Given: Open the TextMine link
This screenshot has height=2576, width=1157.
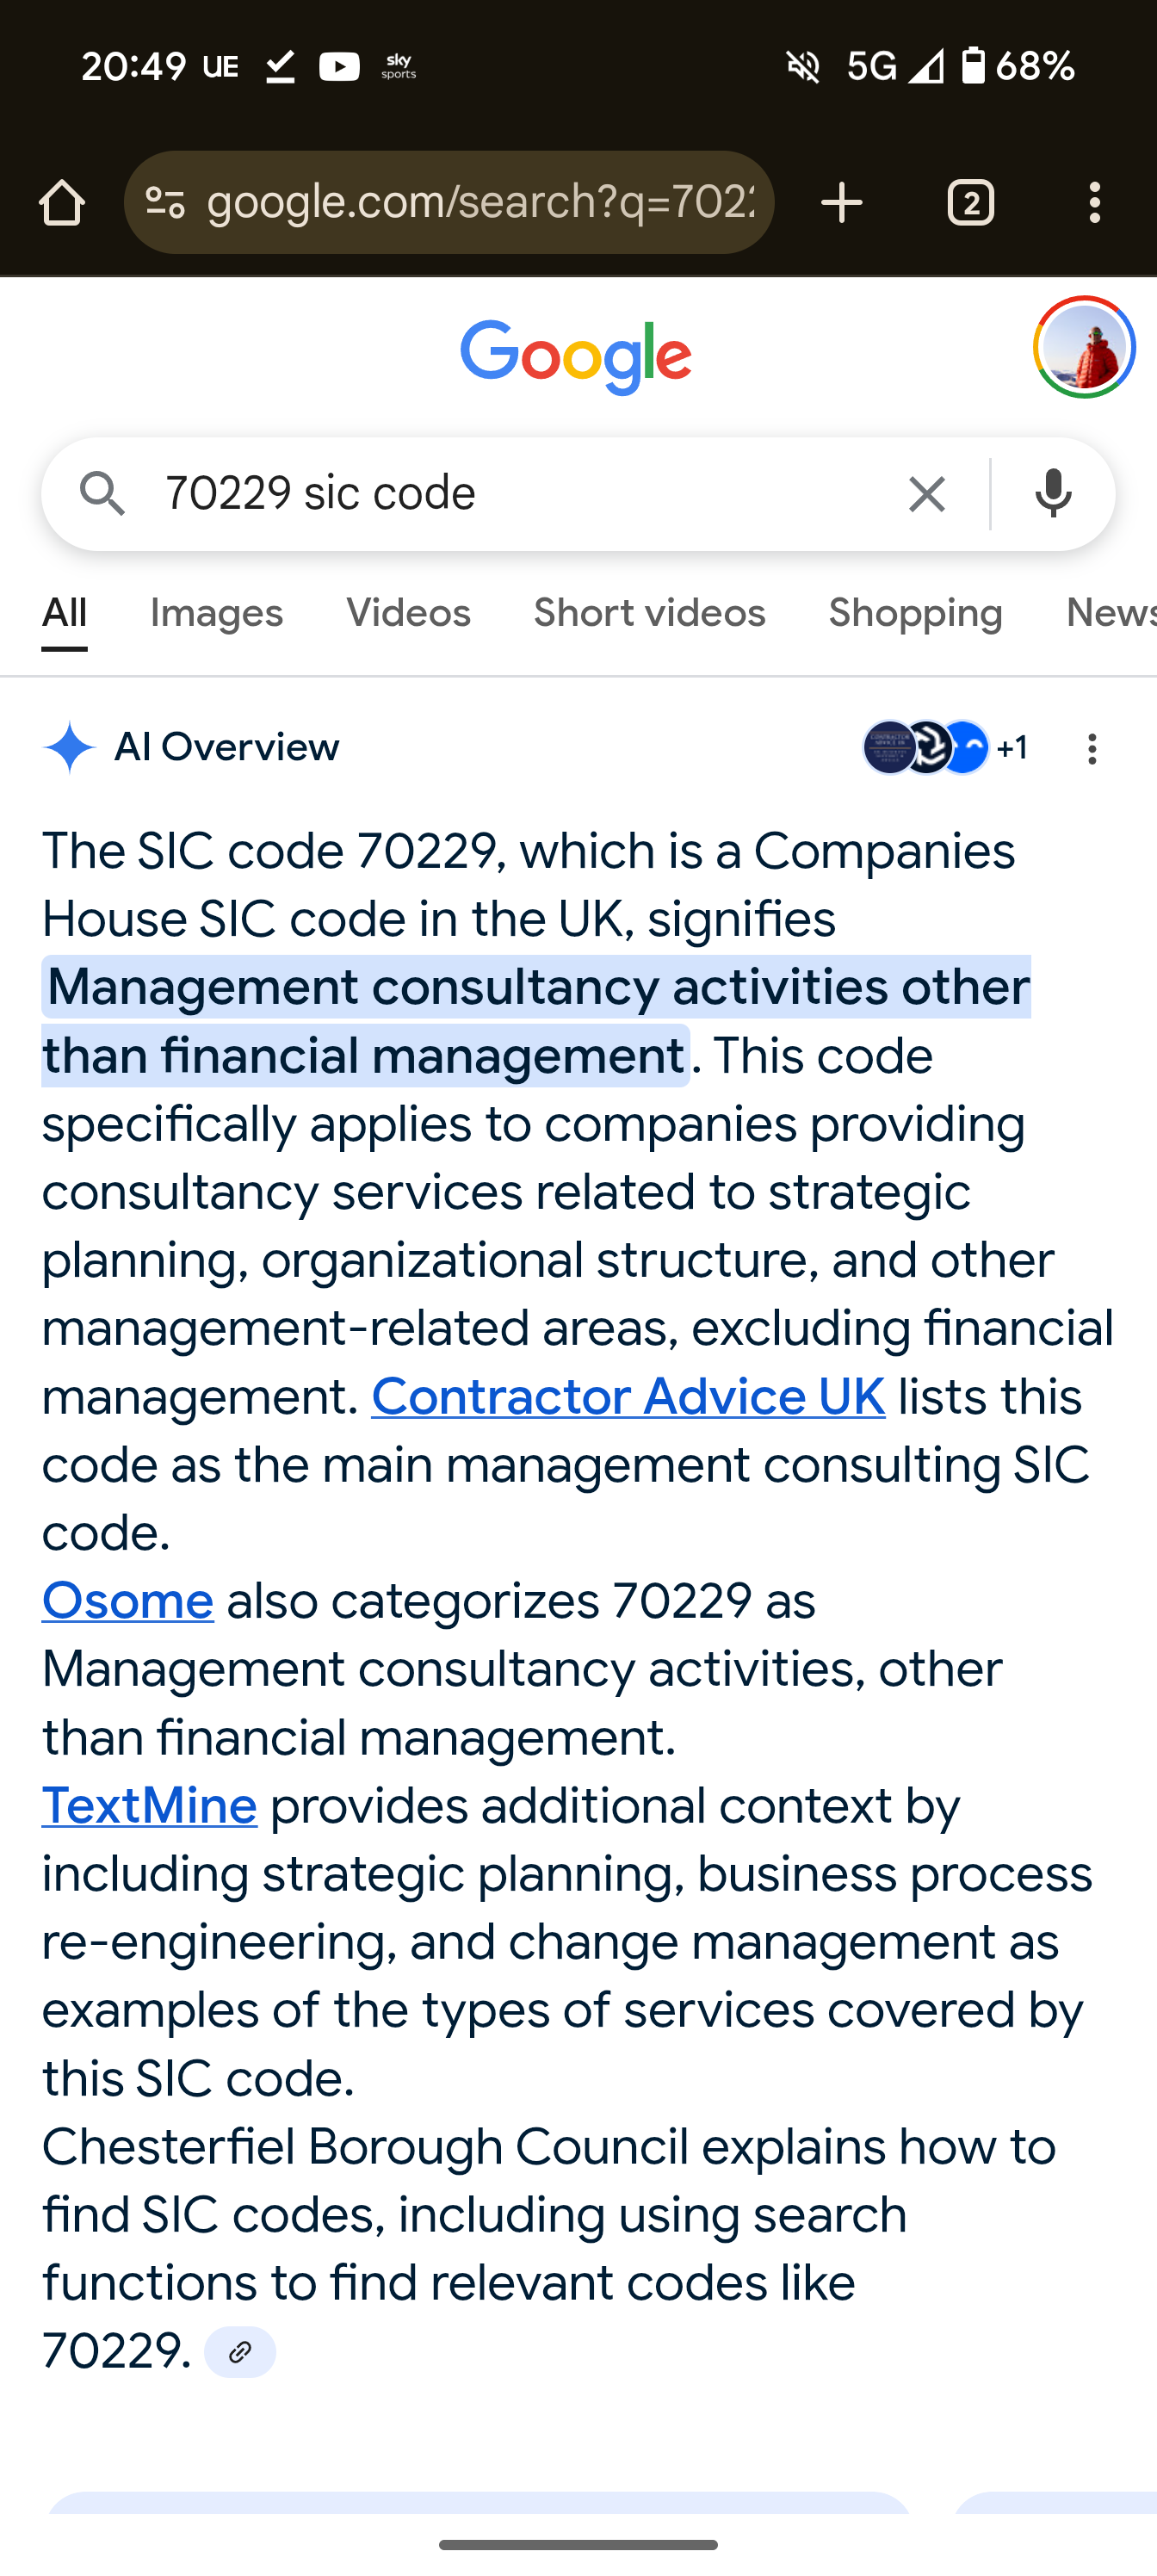Looking at the screenshot, I should pyautogui.click(x=149, y=1806).
